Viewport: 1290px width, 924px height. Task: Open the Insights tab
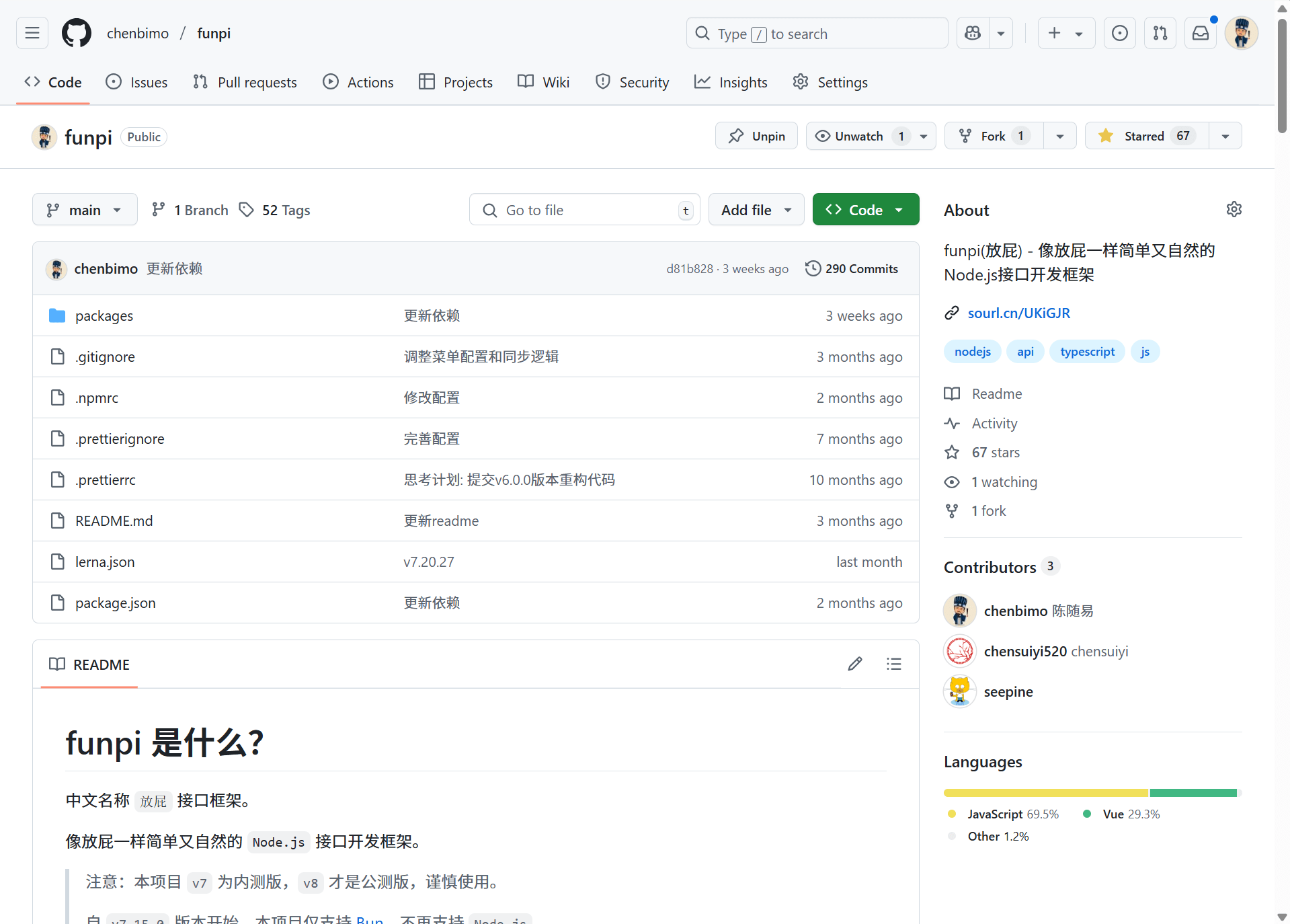[731, 82]
